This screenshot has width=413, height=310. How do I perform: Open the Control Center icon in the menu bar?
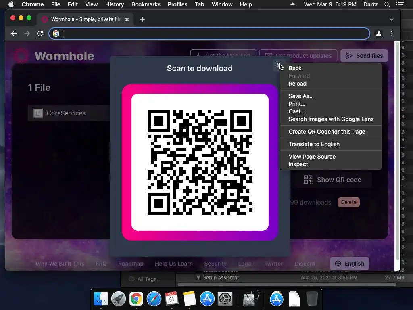tap(400, 4)
